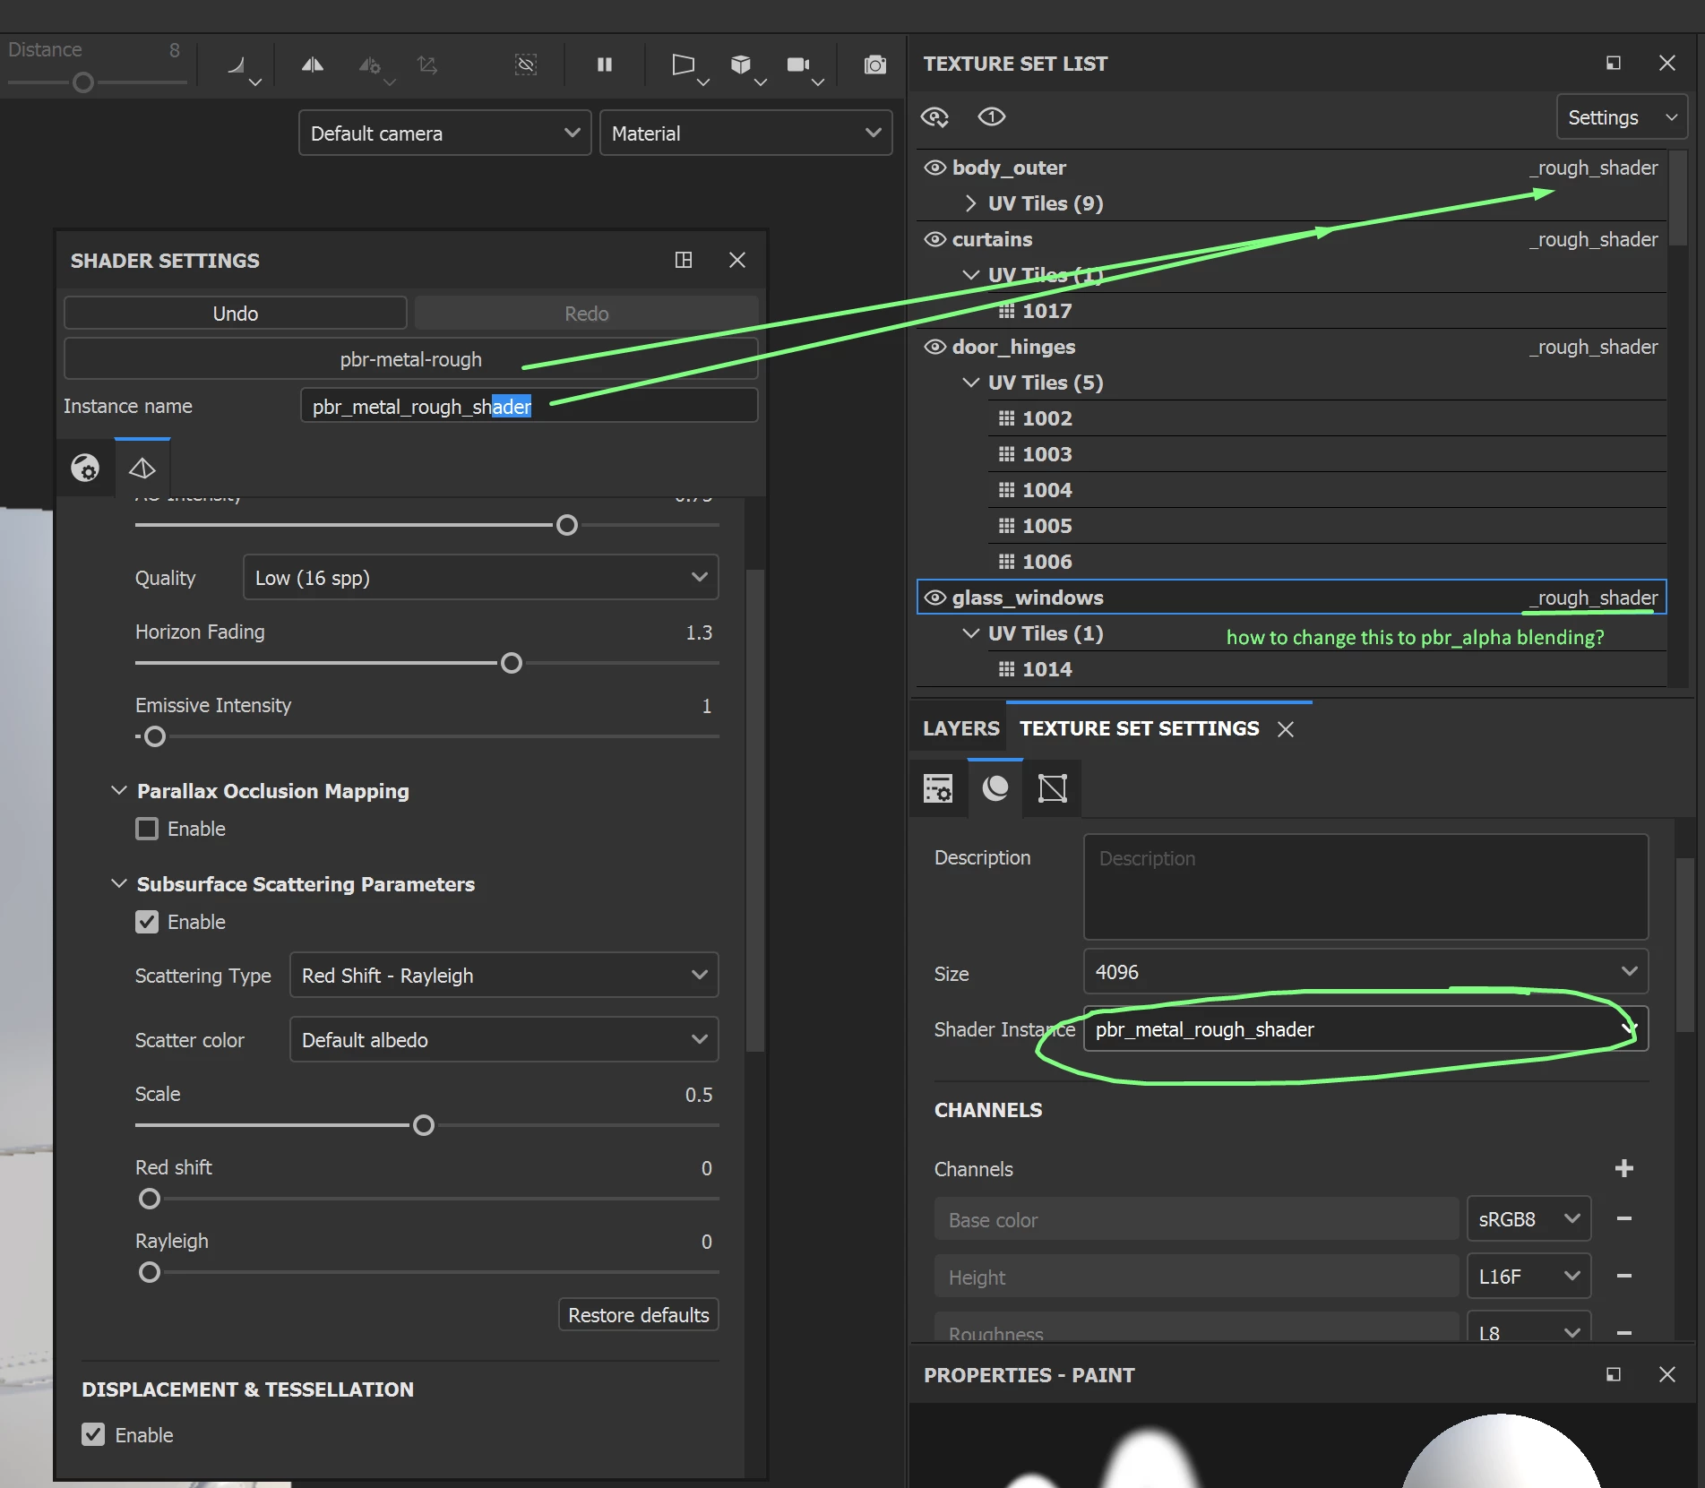Adjust the Distance slider handle
Image resolution: width=1705 pixels, height=1488 pixels.
pos(83,82)
